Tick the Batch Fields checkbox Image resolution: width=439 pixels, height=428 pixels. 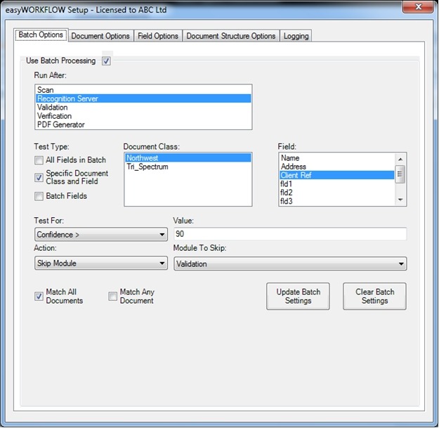(39, 196)
